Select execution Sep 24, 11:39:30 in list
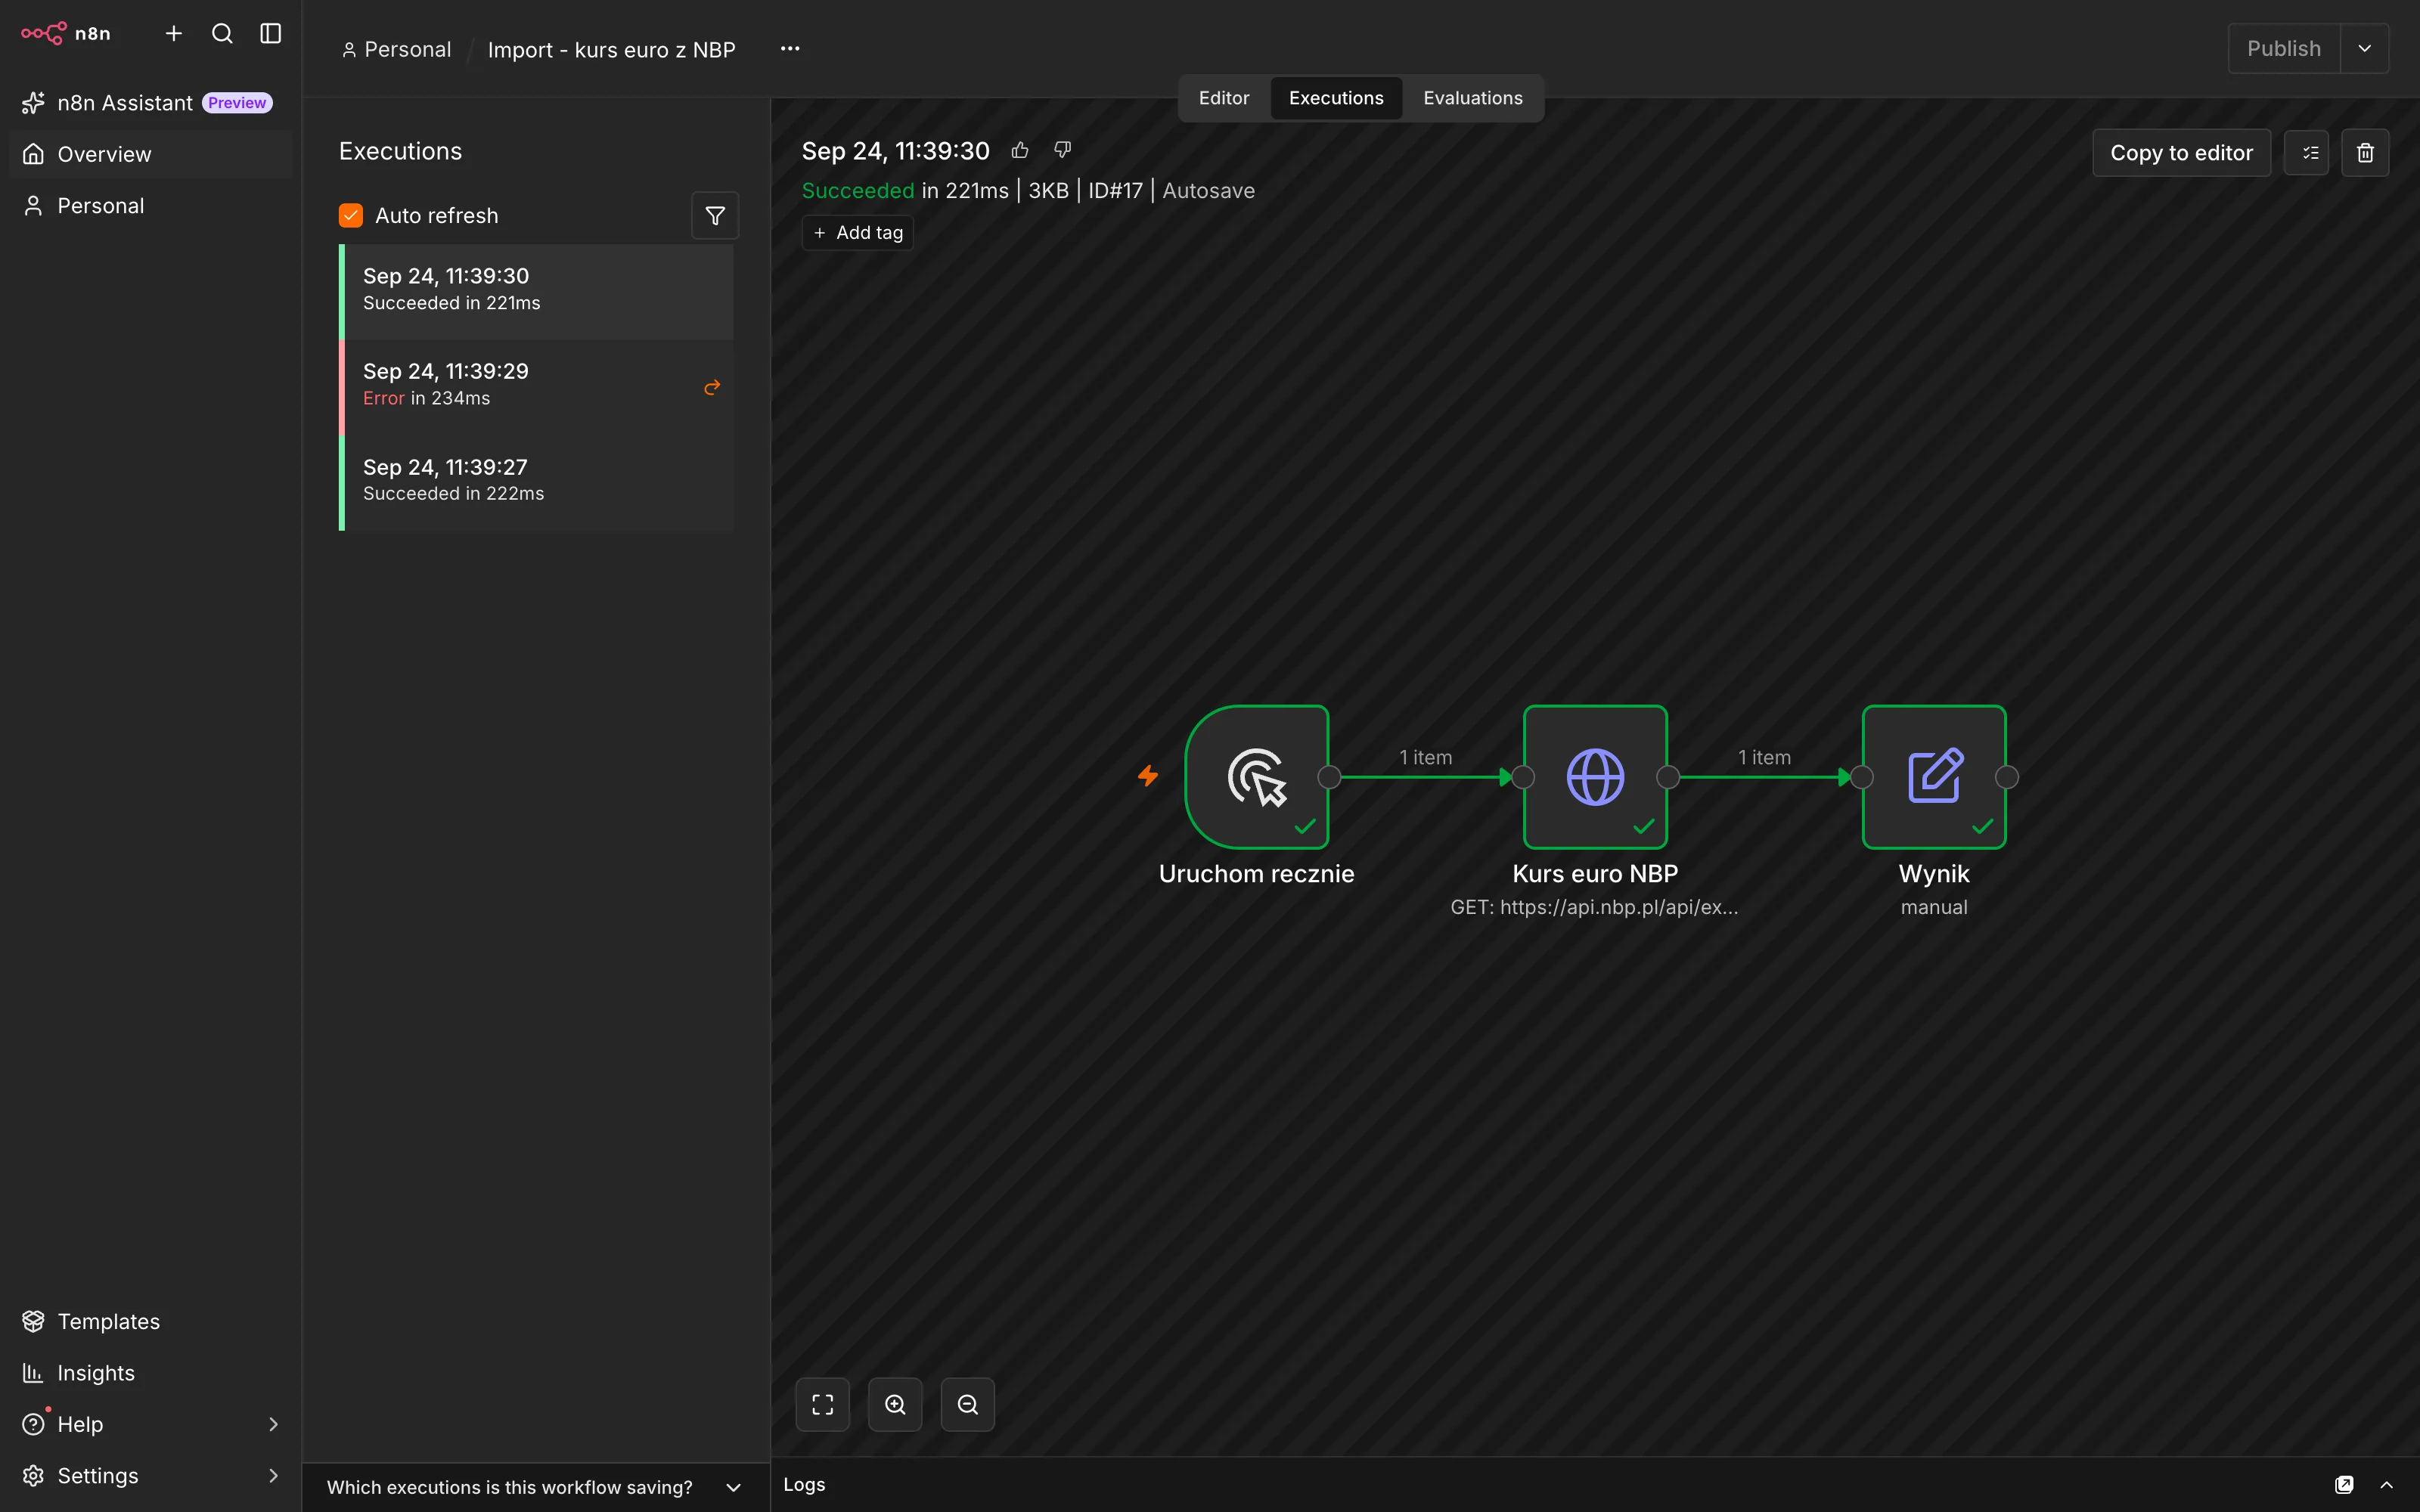The height and width of the screenshot is (1512, 2420). (537, 290)
